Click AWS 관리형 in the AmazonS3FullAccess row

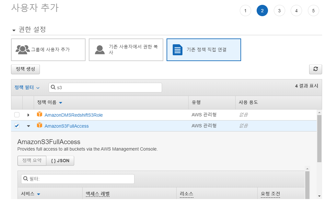[x=204, y=126]
